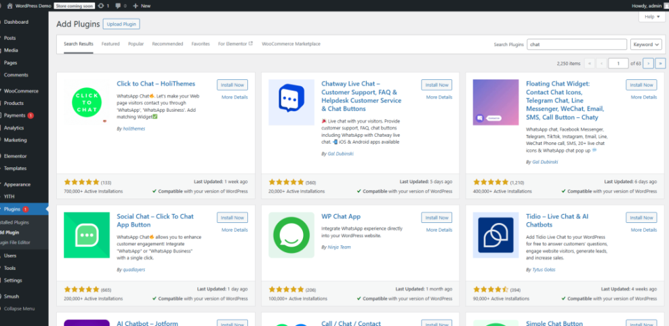Viewport: 669px width, 326px height.
Task: Click the current page number field
Action: coord(618,63)
